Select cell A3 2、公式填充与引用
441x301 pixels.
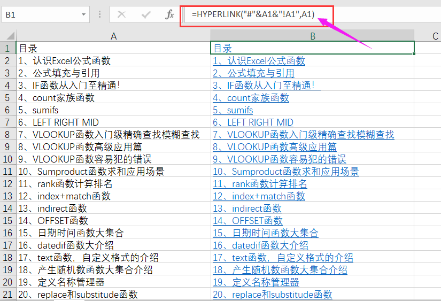point(113,73)
